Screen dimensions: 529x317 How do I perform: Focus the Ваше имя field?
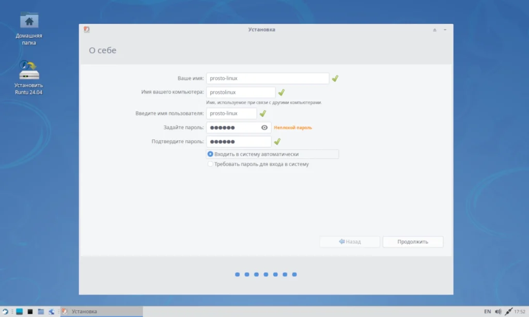click(x=268, y=78)
